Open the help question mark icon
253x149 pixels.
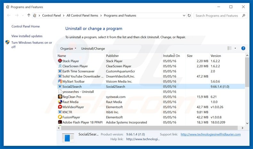[243, 48]
